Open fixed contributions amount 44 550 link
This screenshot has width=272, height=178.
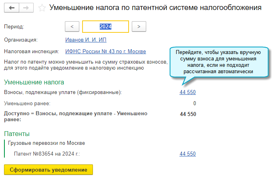(188, 92)
